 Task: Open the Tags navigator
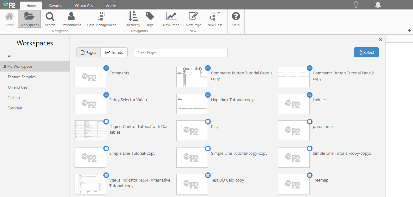click(150, 19)
